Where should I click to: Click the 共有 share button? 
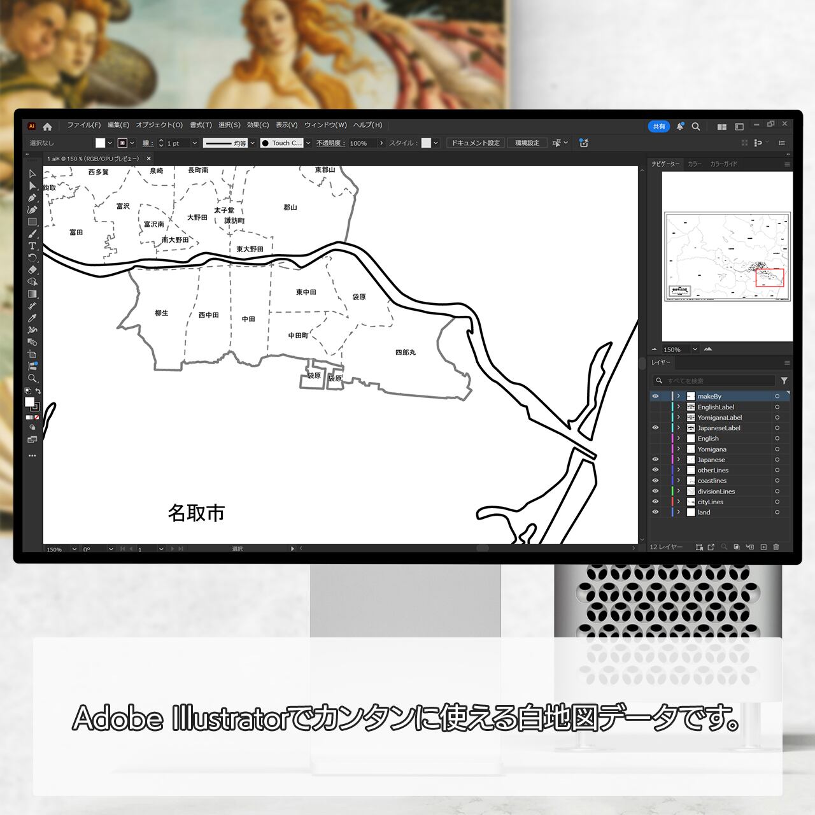pos(659,127)
